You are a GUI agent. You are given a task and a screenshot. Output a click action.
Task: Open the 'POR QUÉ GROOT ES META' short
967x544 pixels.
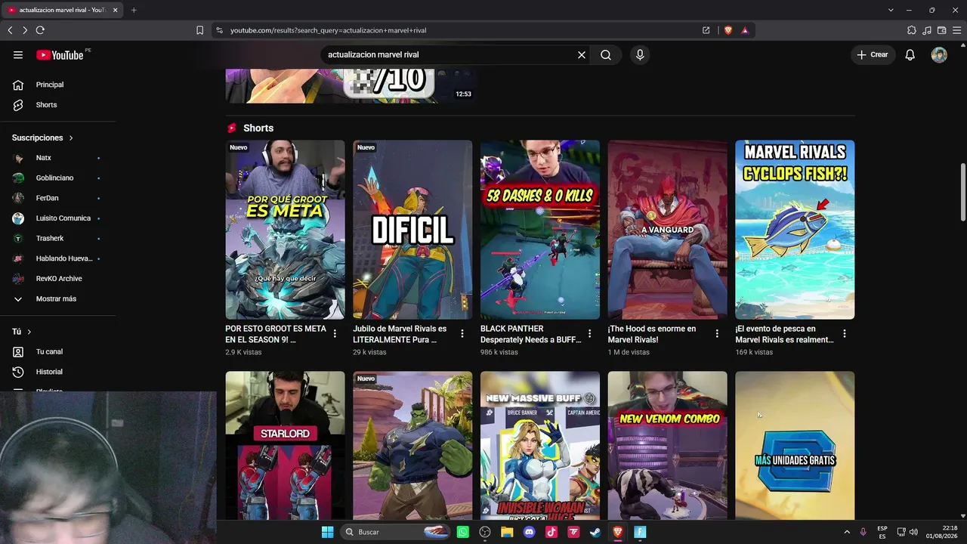285,230
